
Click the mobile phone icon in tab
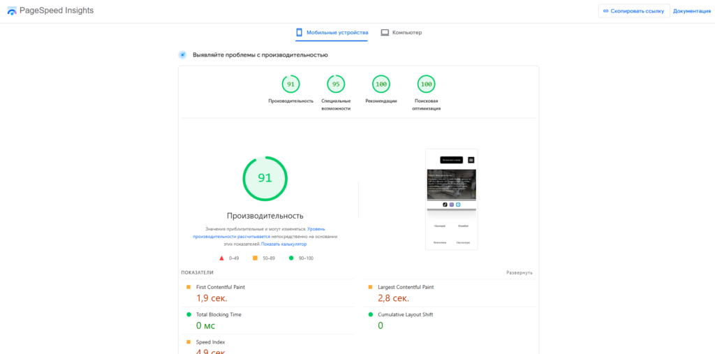(x=299, y=32)
